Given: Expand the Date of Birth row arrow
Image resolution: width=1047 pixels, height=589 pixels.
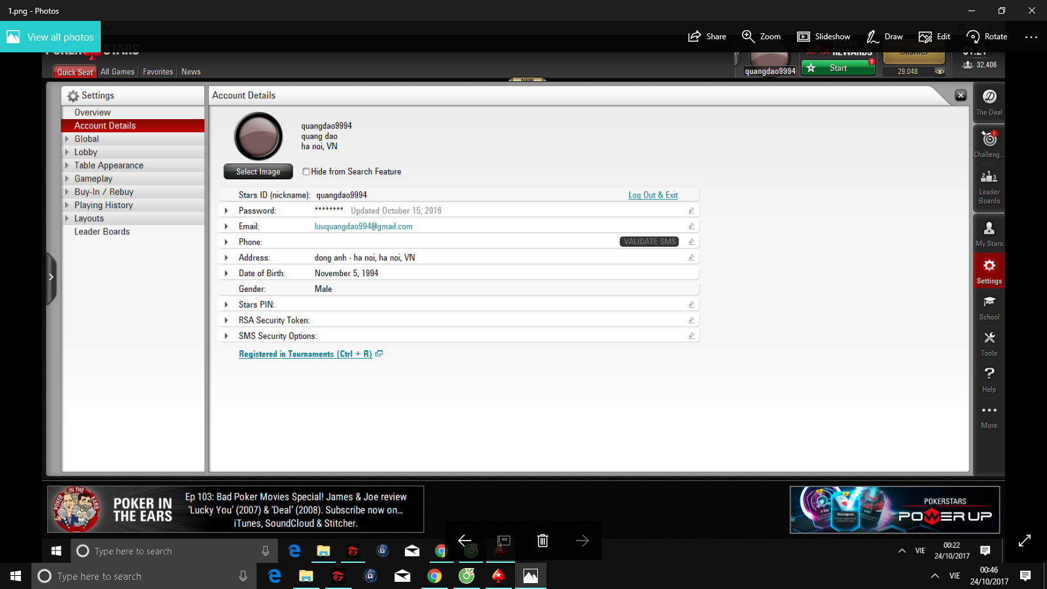Looking at the screenshot, I should (226, 274).
